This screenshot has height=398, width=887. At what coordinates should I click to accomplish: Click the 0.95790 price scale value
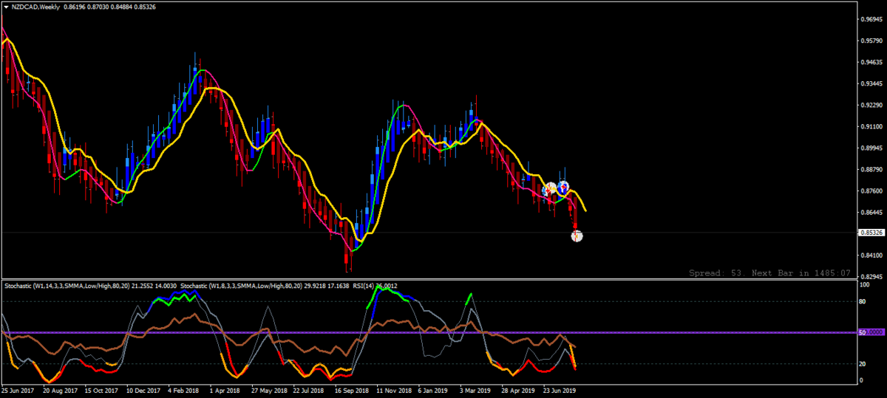[x=872, y=41]
